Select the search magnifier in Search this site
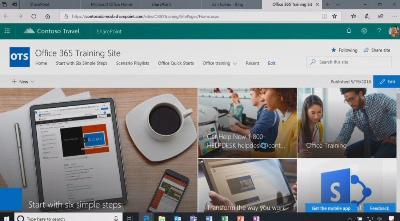Viewport: 400px width, 221px height. tap(313, 62)
